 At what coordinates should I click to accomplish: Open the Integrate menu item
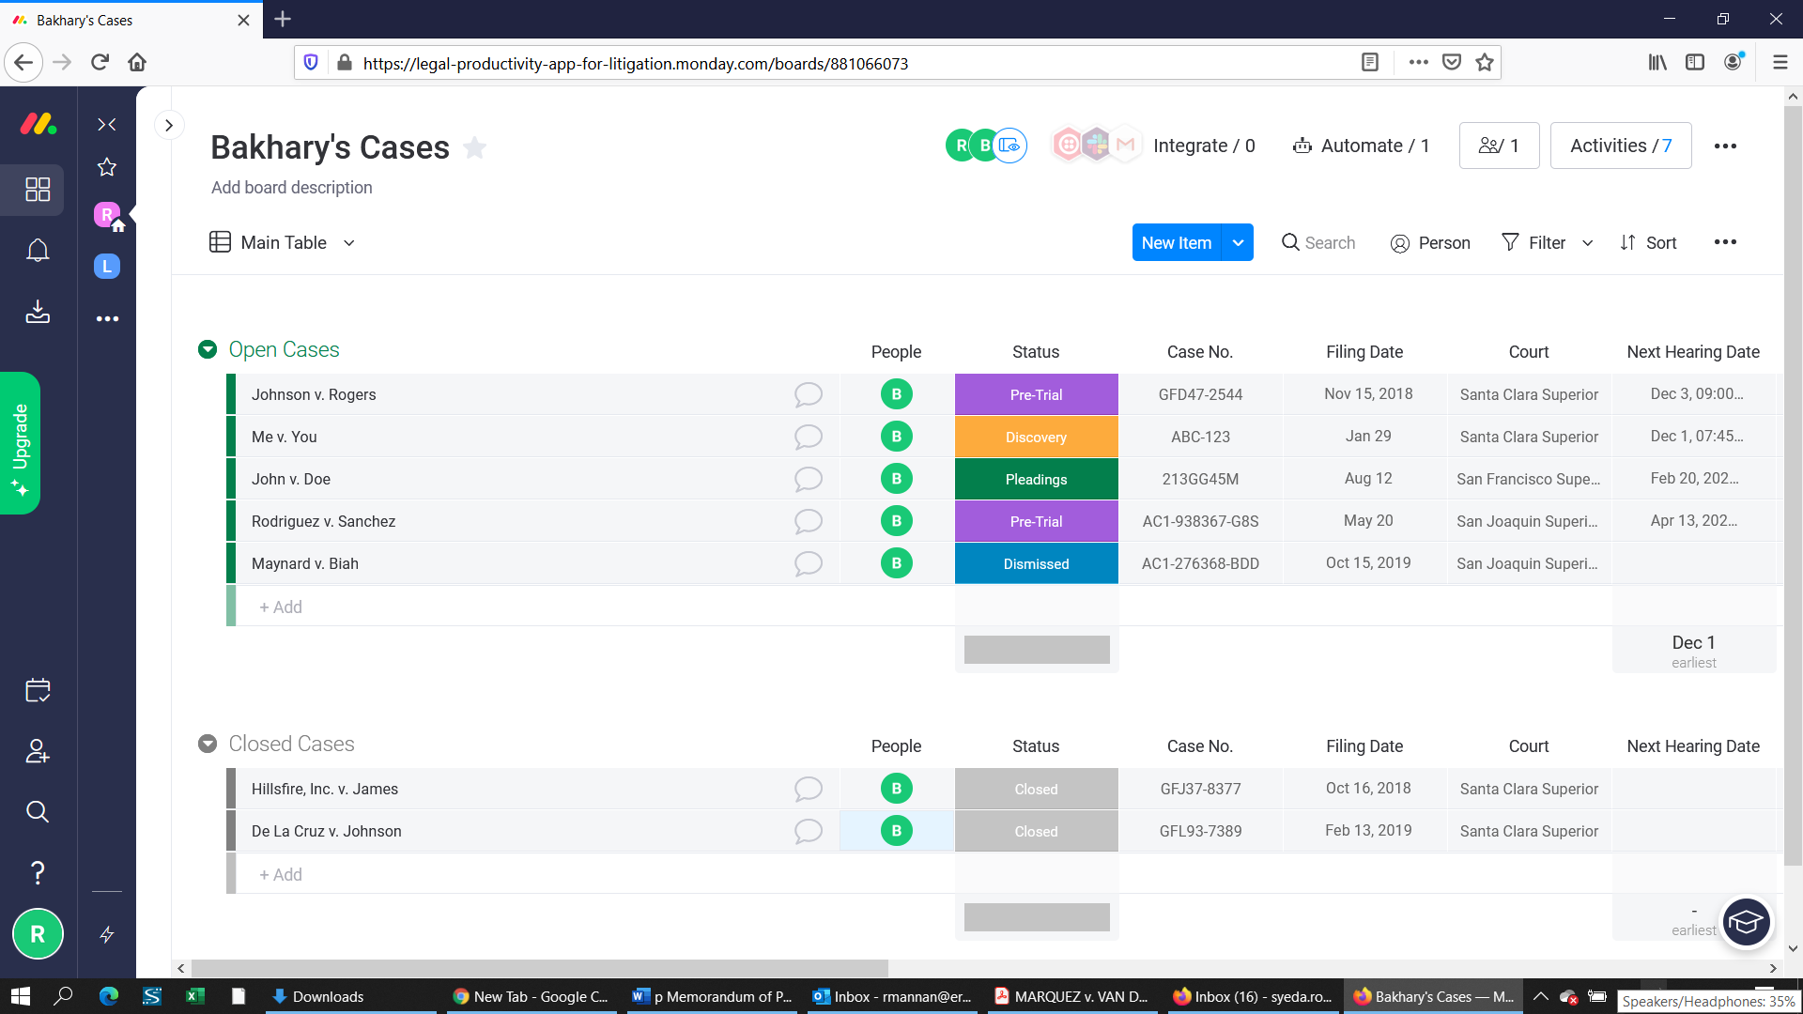click(x=1203, y=146)
